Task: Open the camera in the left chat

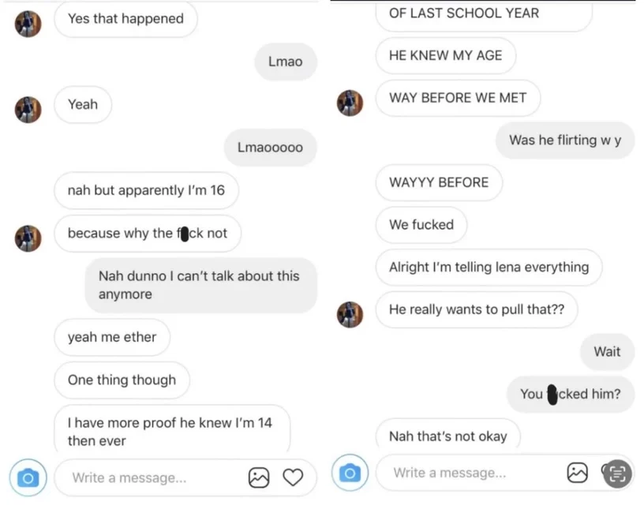Action: pos(28,477)
